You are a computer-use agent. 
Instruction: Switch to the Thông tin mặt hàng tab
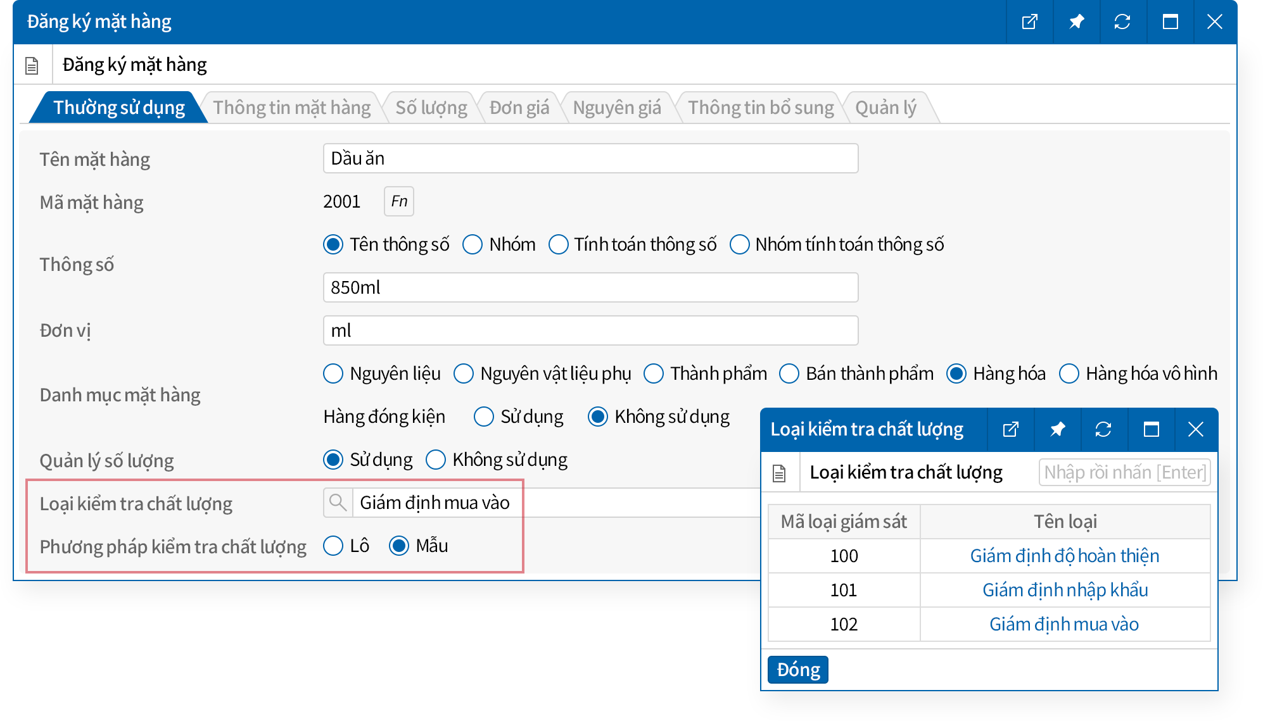pyautogui.click(x=291, y=108)
